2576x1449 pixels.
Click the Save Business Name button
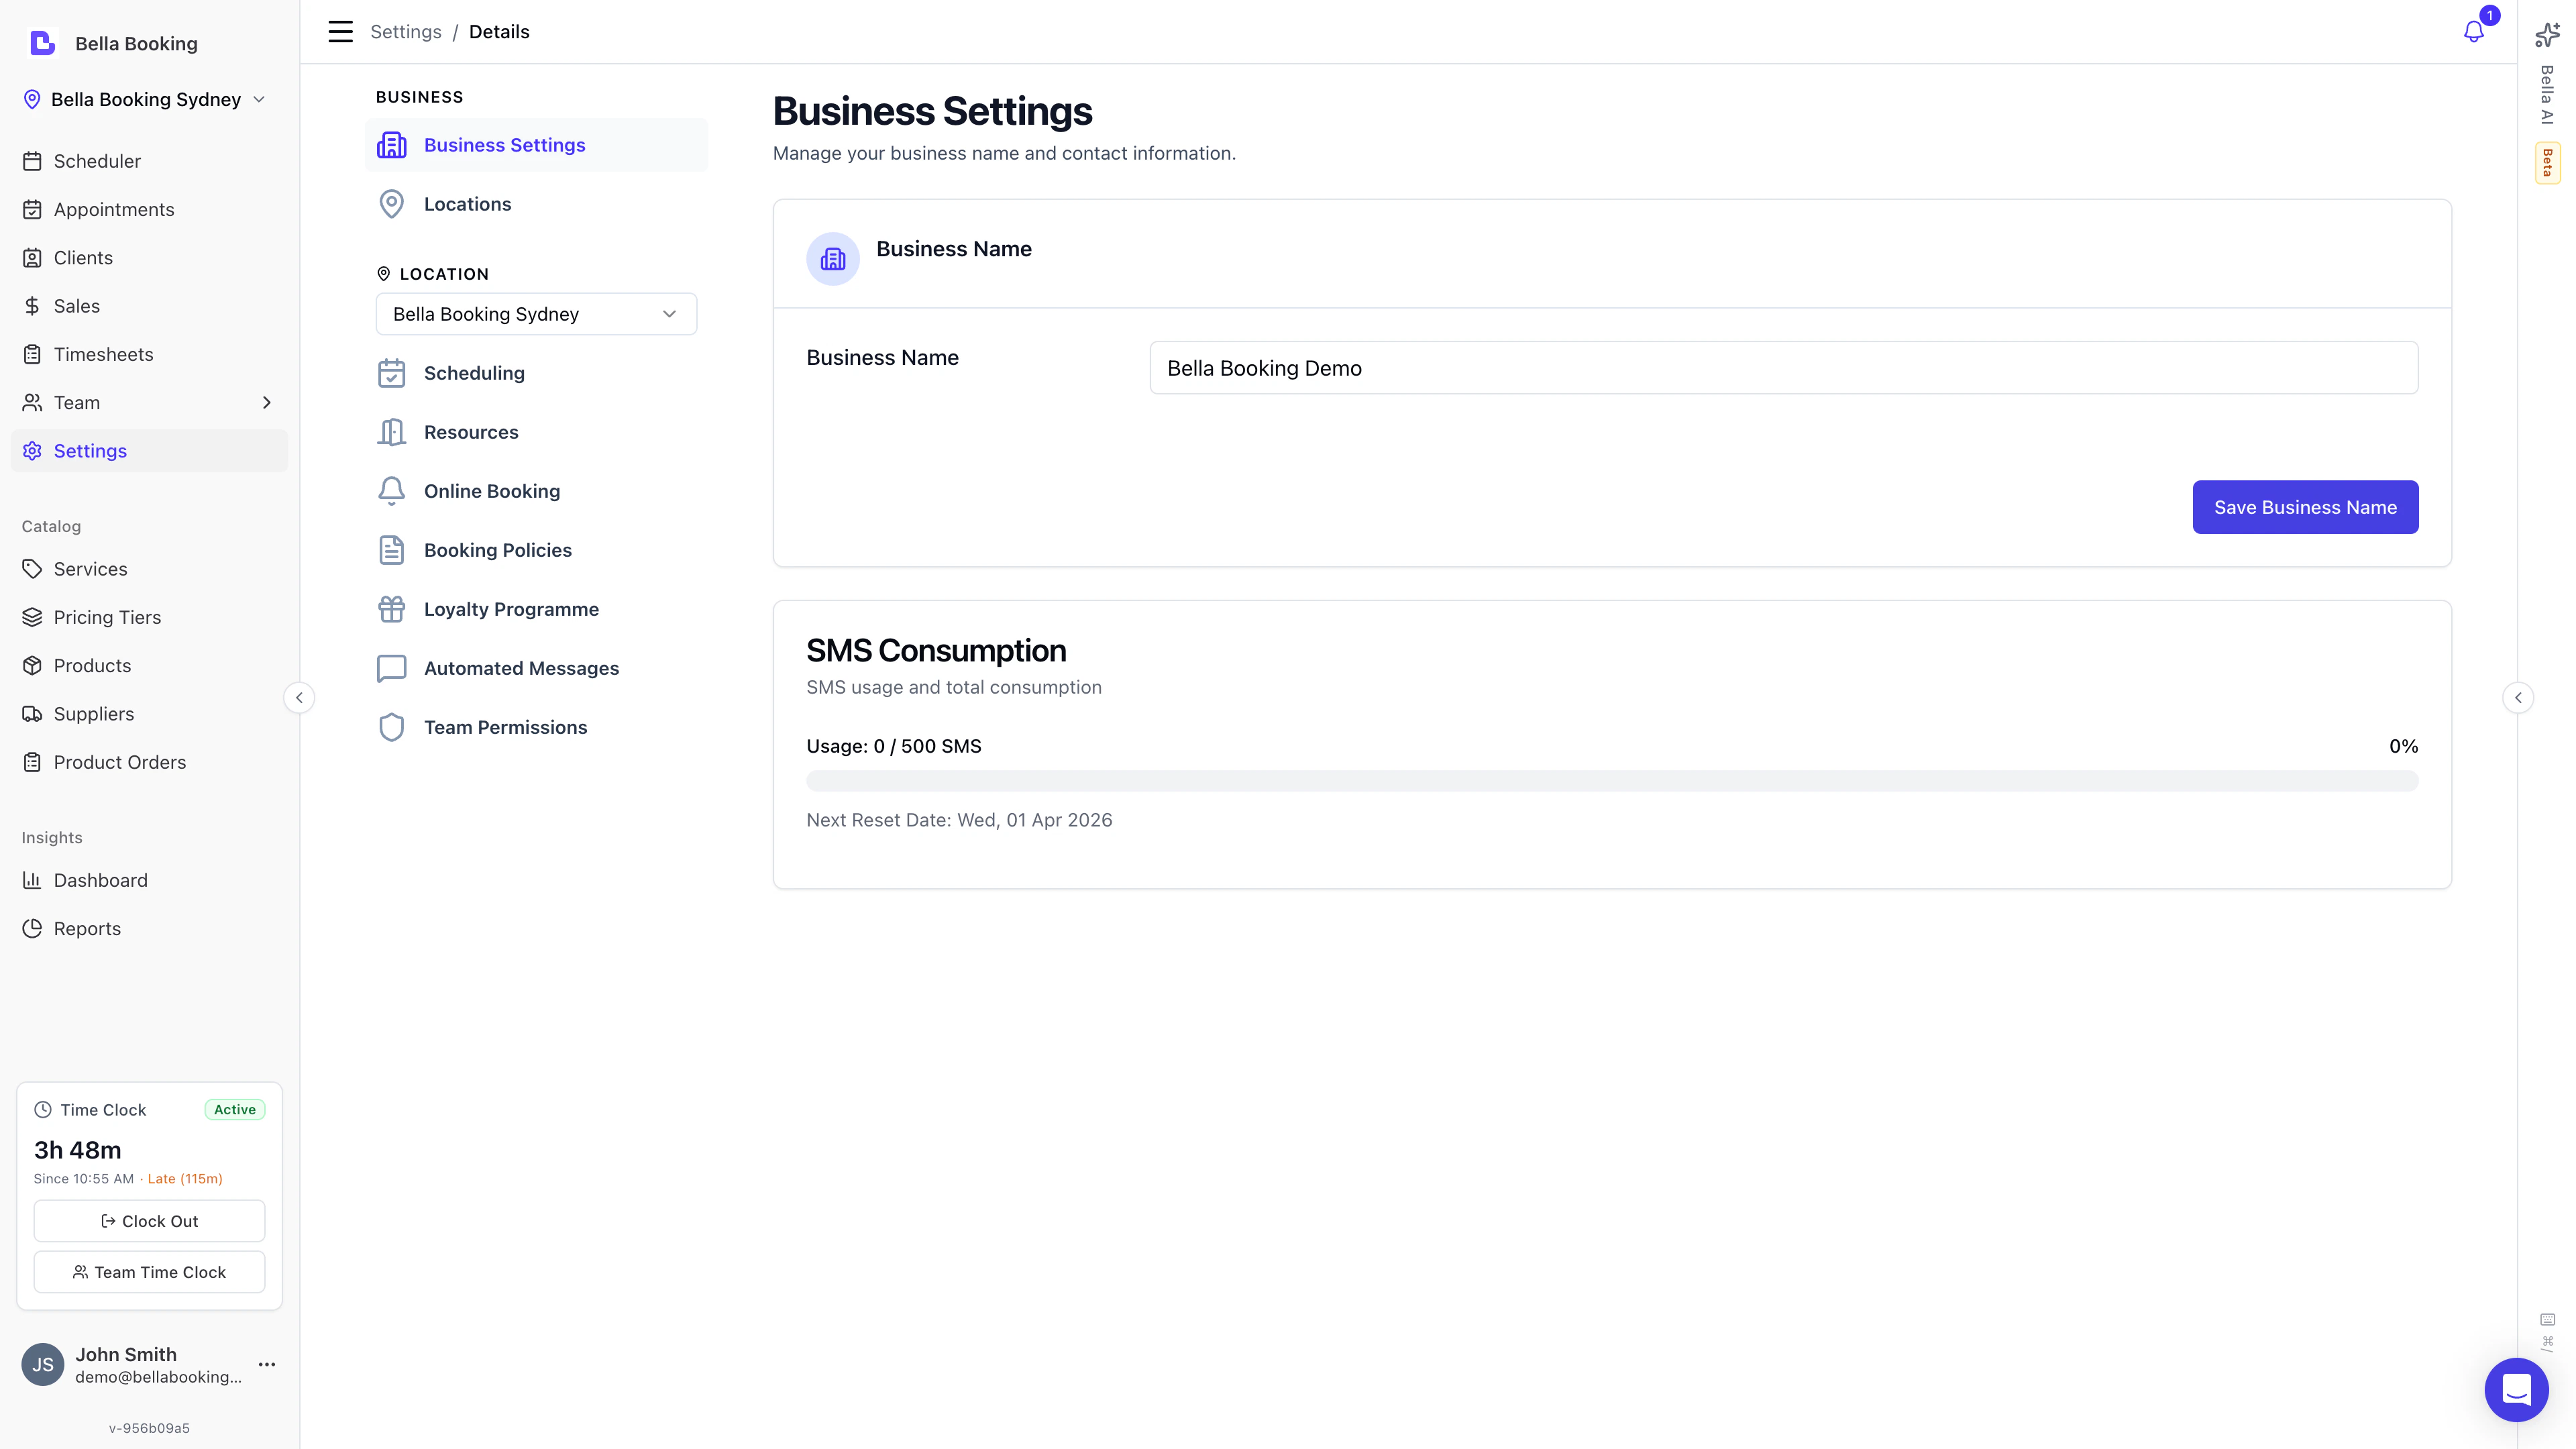2305,507
